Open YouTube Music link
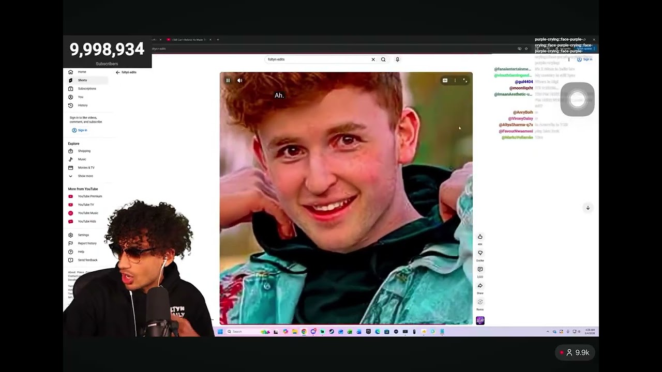This screenshot has height=372, width=662. [x=88, y=213]
